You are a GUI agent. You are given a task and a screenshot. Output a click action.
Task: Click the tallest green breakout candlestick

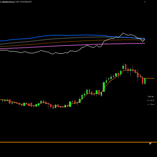tap(104, 87)
